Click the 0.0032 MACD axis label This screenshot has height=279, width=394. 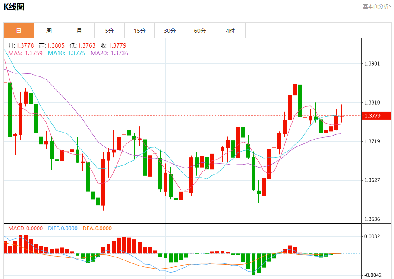point(372,236)
